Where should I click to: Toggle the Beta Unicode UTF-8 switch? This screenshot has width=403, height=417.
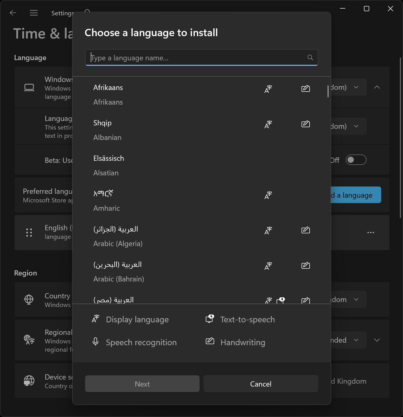[356, 160]
